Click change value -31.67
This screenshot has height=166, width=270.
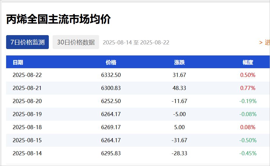click(179, 140)
